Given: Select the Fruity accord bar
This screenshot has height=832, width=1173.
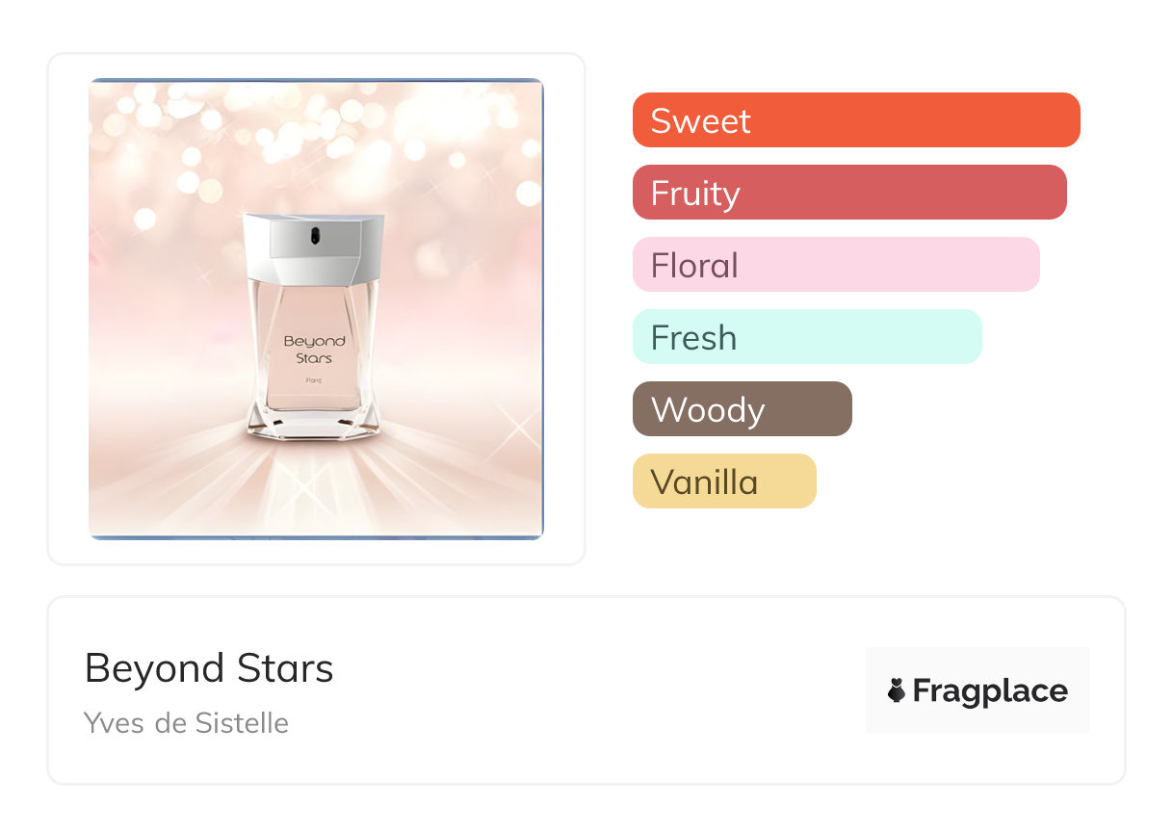Looking at the screenshot, I should click(848, 193).
